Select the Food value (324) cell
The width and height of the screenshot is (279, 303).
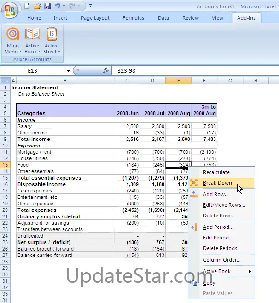179,165
